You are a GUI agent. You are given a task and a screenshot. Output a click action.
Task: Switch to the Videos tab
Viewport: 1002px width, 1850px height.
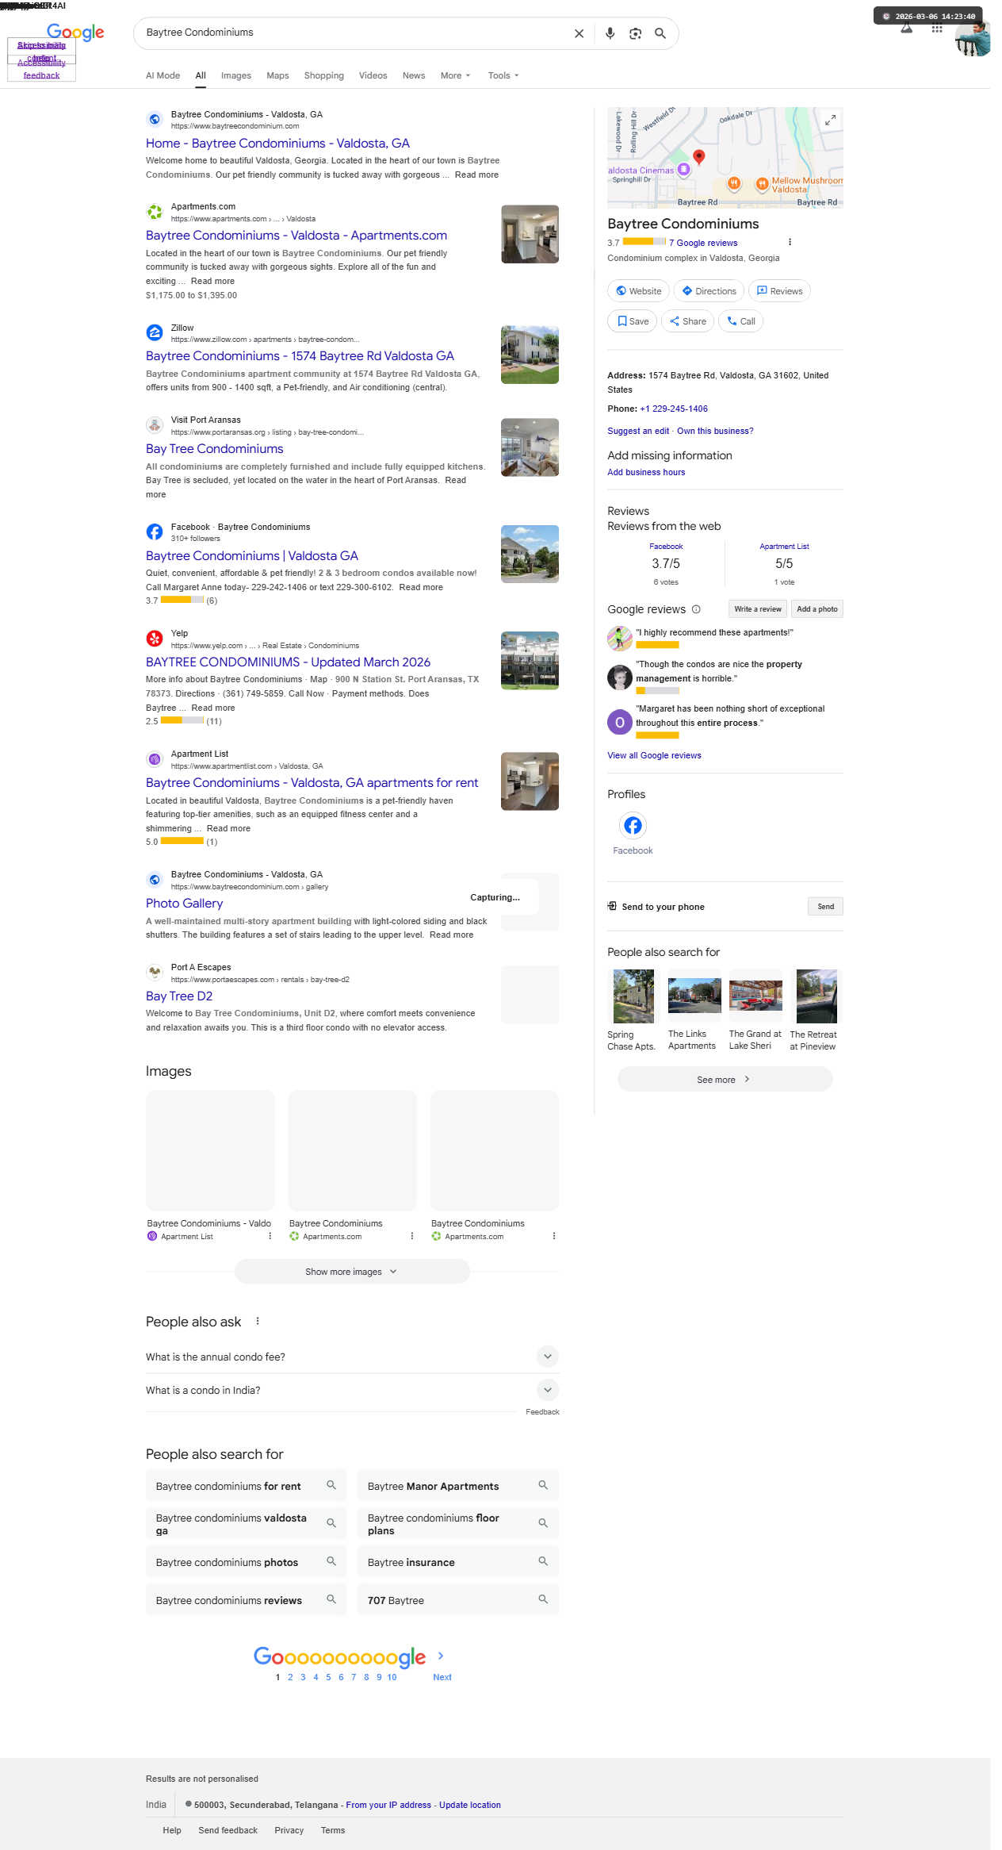(373, 75)
